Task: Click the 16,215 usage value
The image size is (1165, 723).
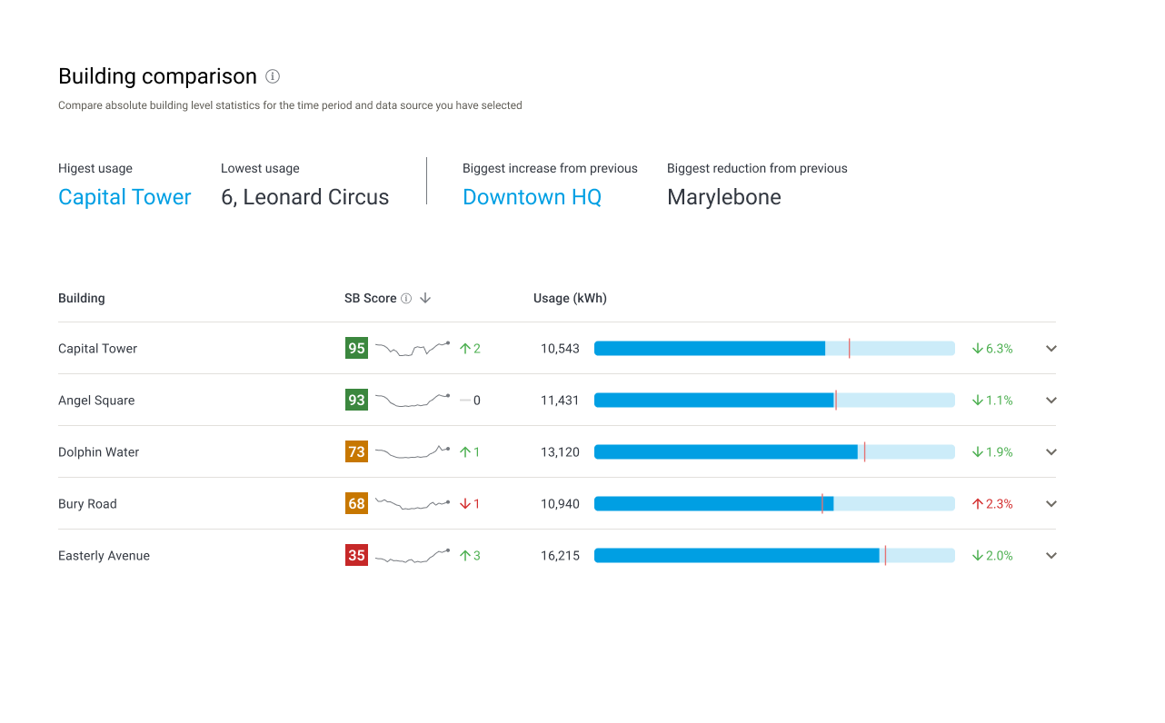Action: 560,556
